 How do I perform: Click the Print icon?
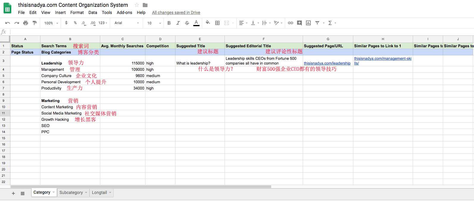tap(26, 23)
